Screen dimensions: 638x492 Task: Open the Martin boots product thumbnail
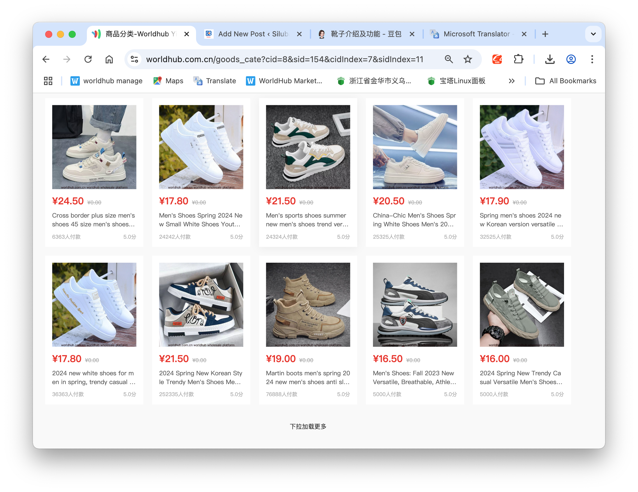tap(308, 305)
